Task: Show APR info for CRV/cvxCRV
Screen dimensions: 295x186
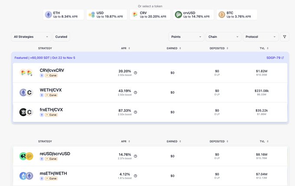Action: tap(135, 73)
